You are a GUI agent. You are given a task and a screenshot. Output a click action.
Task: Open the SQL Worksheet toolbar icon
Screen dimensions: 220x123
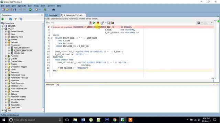coord(45,10)
